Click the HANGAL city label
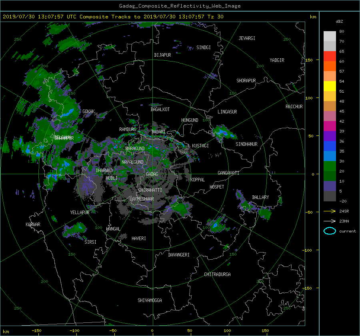Screen dimensions: 360x336 point(113,229)
